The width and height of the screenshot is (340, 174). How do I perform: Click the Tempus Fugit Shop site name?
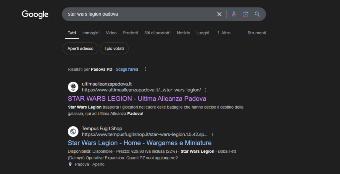(102, 129)
